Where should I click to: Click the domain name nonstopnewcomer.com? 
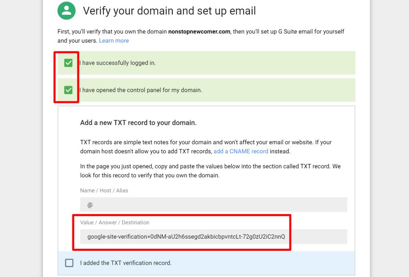(x=199, y=31)
